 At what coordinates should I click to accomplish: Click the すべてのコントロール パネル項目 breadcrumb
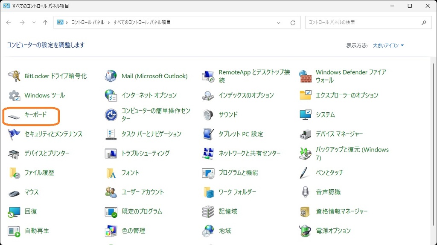[142, 22]
